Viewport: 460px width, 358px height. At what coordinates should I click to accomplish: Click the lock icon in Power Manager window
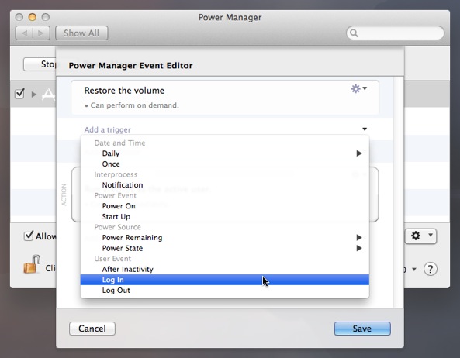click(x=32, y=264)
